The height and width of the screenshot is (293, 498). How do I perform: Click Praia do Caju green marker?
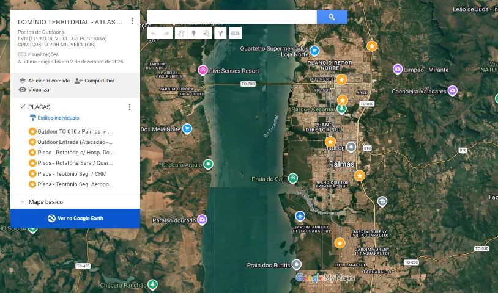(x=293, y=178)
